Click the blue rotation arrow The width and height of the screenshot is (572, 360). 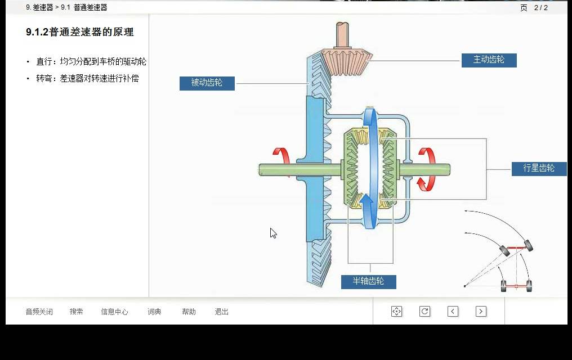click(x=369, y=168)
